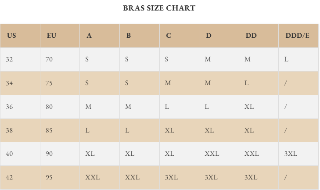
Task: Click the C cup column header
Action: click(169, 36)
